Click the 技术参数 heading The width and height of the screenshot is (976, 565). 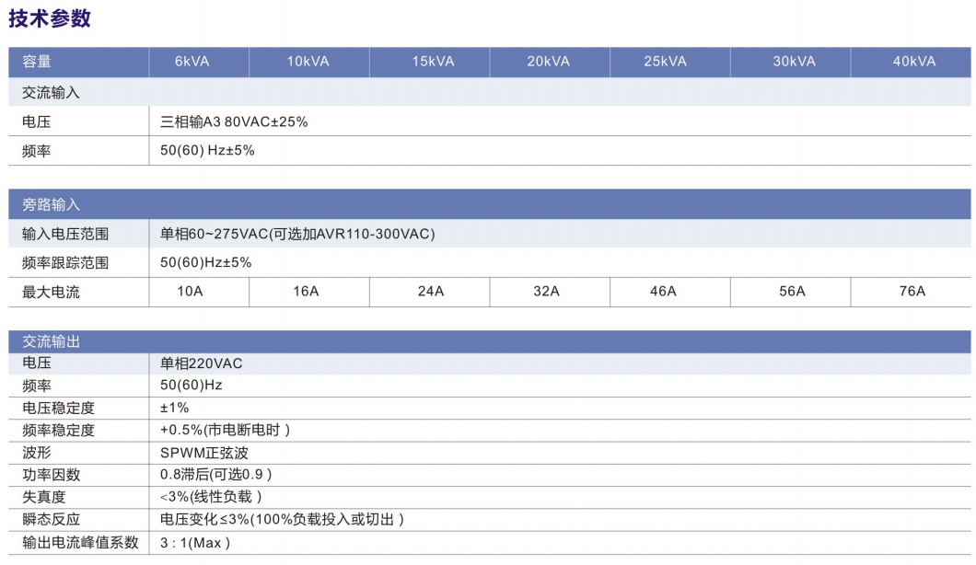(50, 18)
